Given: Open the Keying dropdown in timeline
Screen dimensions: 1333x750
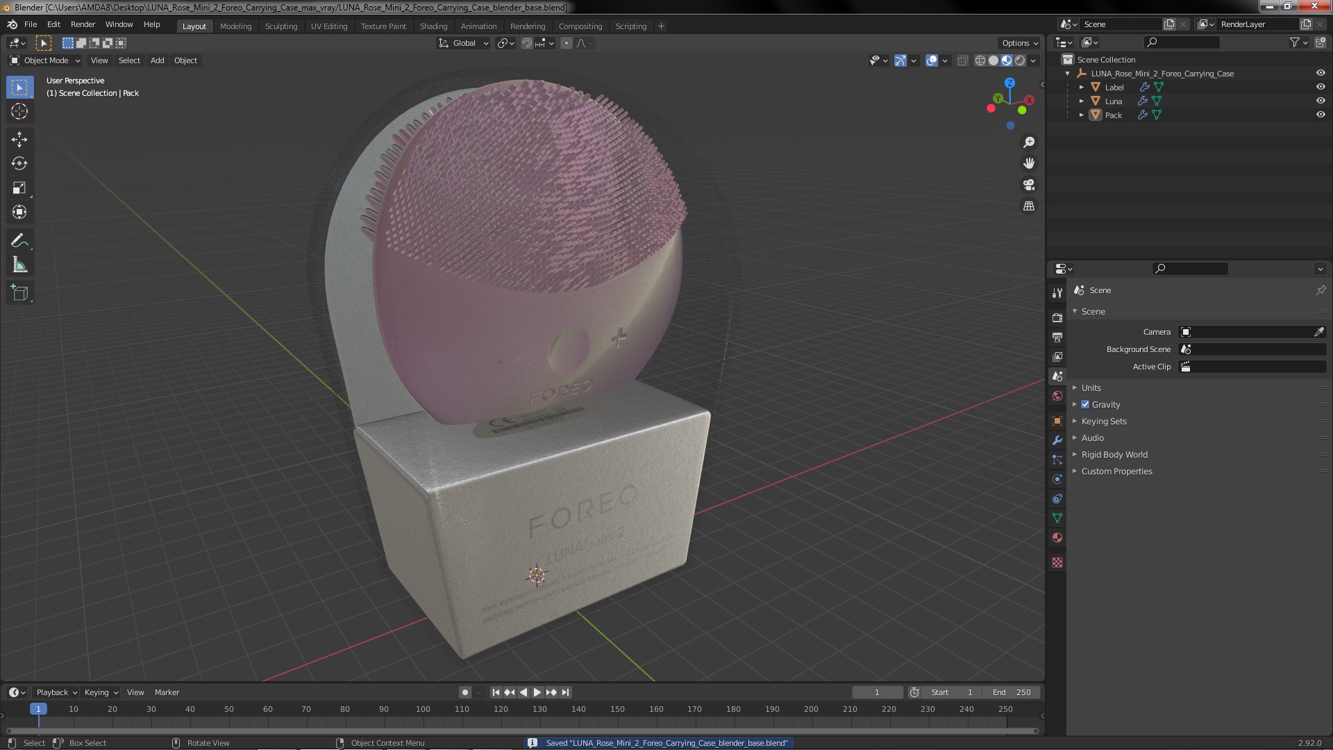Looking at the screenshot, I should 101,692.
